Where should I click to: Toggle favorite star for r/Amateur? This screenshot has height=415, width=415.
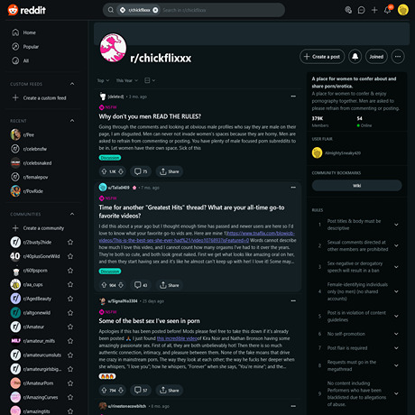pos(70,327)
